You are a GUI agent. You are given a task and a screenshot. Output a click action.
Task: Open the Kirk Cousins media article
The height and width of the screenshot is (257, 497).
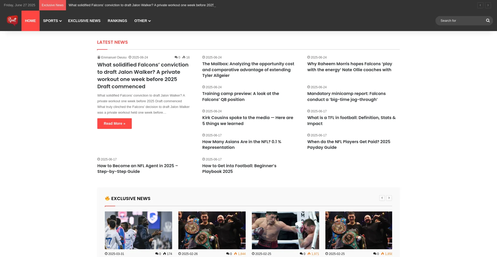point(247,121)
